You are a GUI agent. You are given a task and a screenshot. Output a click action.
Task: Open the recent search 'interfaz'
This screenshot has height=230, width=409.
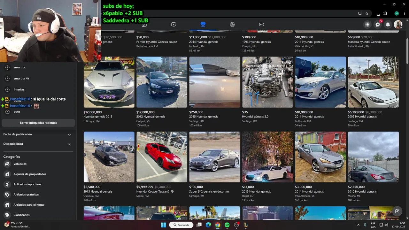pyautogui.click(x=38, y=89)
